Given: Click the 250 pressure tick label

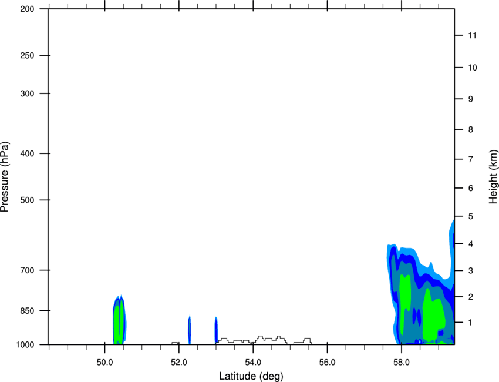Looking at the screenshot, I should coord(27,55).
